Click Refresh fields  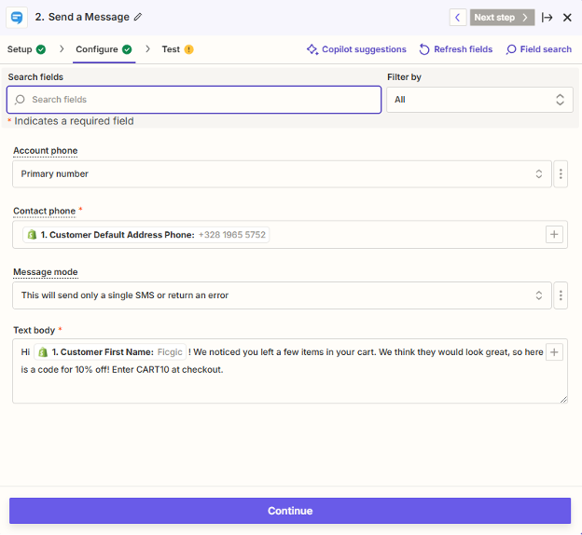[x=456, y=49]
